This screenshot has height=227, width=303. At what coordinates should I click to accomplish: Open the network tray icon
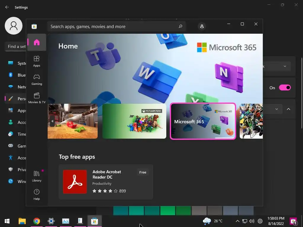(x=245, y=221)
